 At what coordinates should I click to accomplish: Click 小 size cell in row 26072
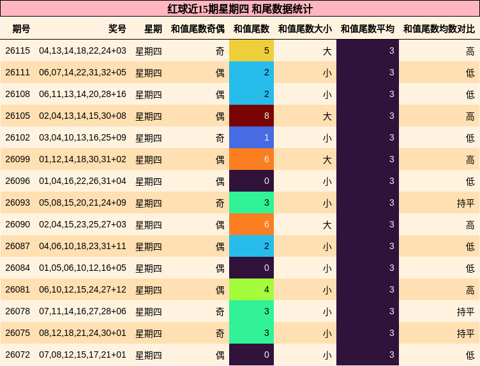pos(327,355)
